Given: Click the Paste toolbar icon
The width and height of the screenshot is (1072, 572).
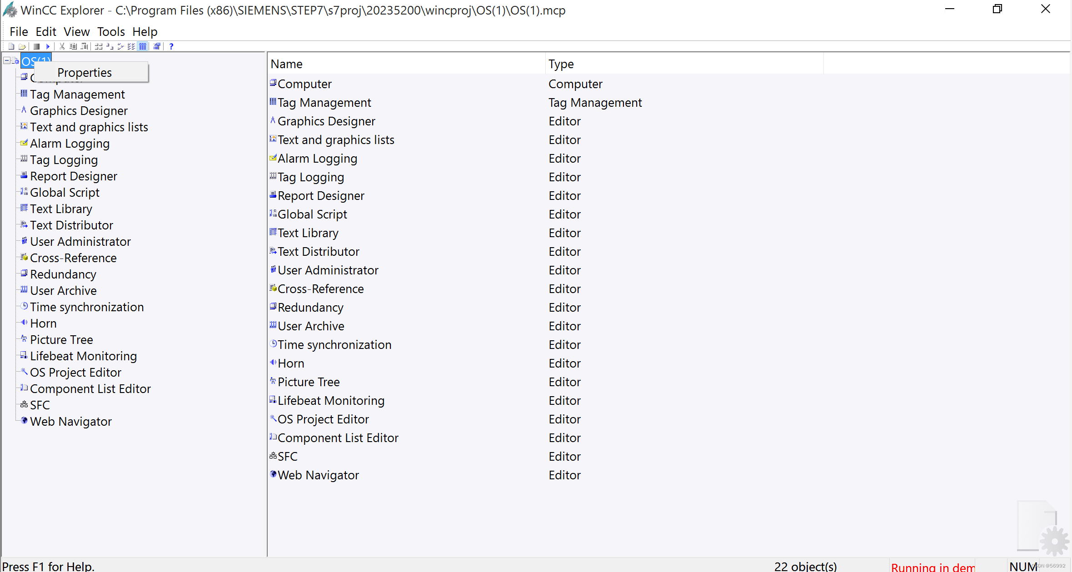Looking at the screenshot, I should (84, 46).
